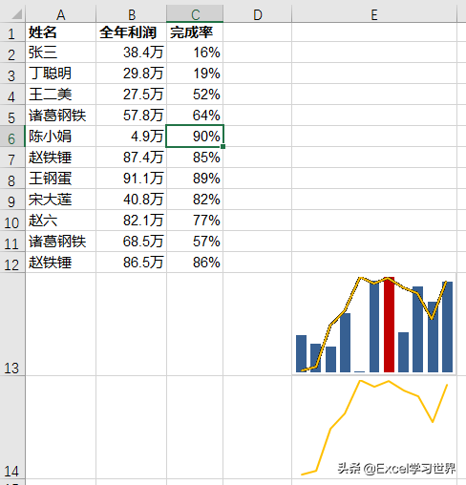Select row 14 header
This screenshot has height=485, width=466.
(x=12, y=428)
